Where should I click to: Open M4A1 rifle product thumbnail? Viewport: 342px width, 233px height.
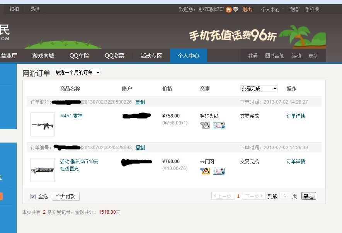pos(43,124)
